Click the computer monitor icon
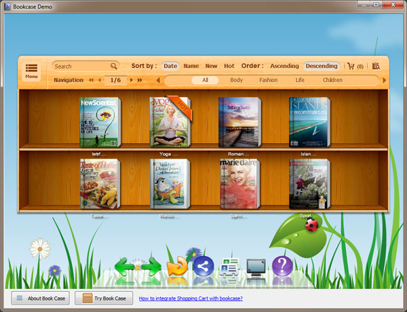The height and width of the screenshot is (312, 407). pyautogui.click(x=256, y=267)
